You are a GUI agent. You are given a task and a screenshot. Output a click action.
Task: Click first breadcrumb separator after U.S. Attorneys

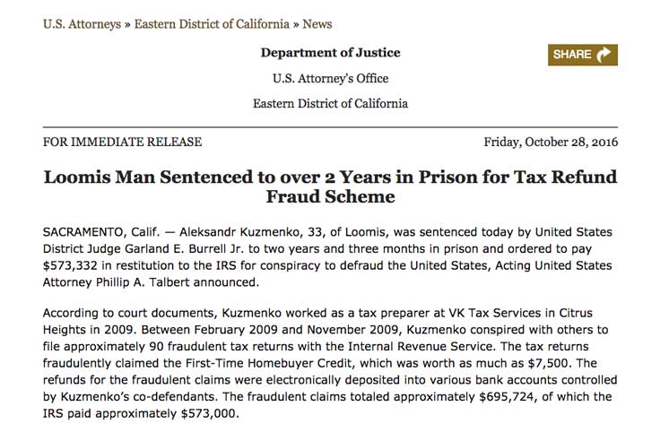[127, 24]
